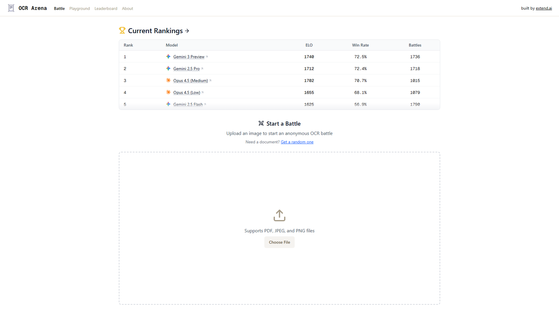The width and height of the screenshot is (559, 314).
Task: Click the Opus 4.5 (Medium) starburst icon
Action: point(168,81)
